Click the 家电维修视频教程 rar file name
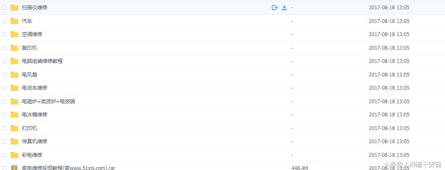The height and width of the screenshot is (170, 445). point(68,168)
